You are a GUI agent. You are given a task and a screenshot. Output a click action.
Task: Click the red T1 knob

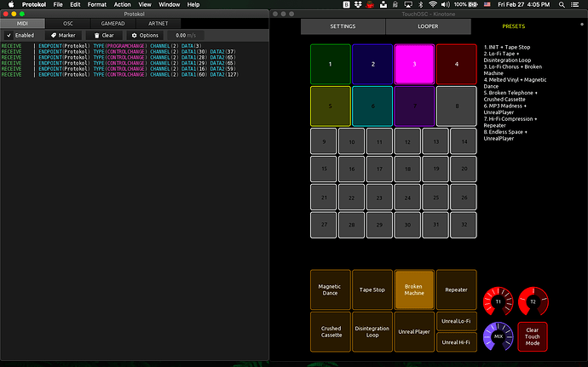point(499,301)
